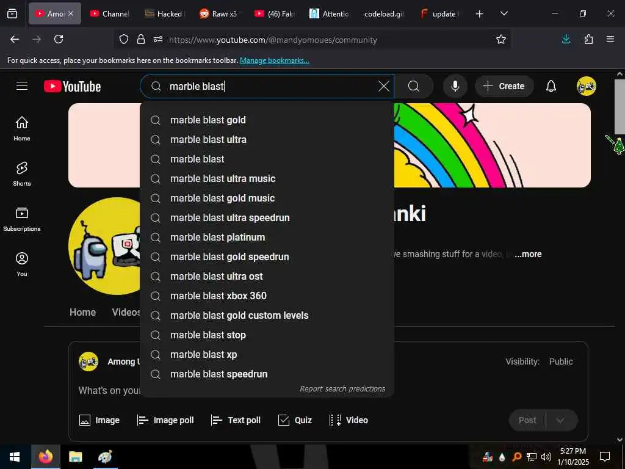Screen dimensions: 625x469
Task: Open the Create button
Action: 504,86
